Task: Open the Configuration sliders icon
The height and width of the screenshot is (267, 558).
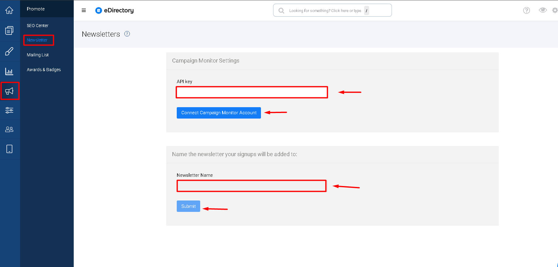Action: point(9,110)
